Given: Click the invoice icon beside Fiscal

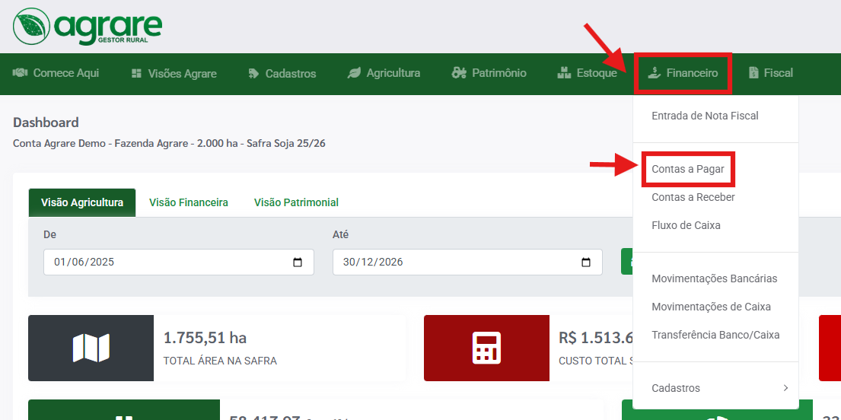Looking at the screenshot, I should click(x=753, y=73).
